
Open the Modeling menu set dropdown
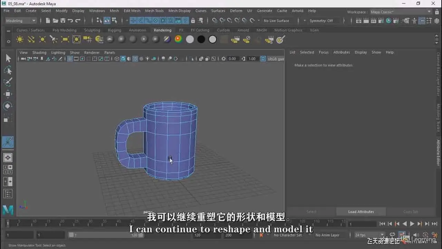coord(21,21)
